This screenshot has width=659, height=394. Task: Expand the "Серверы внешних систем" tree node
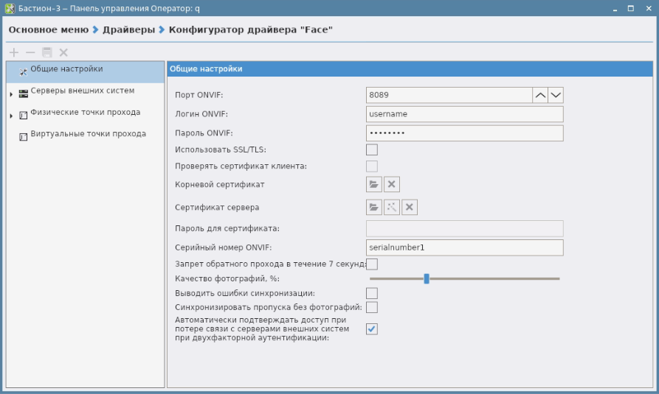[11, 94]
